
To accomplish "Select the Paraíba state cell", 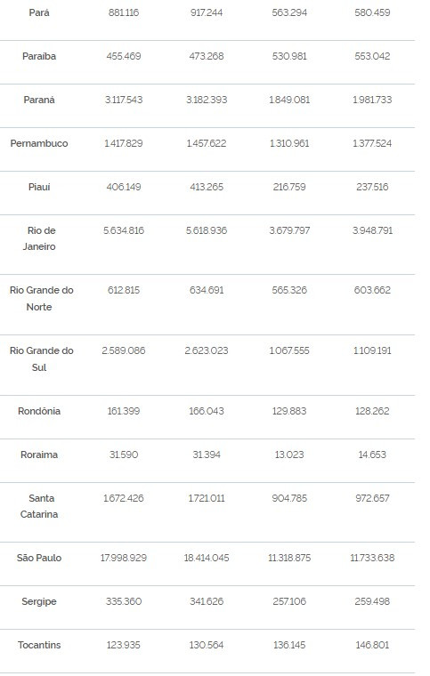I will [39, 56].
